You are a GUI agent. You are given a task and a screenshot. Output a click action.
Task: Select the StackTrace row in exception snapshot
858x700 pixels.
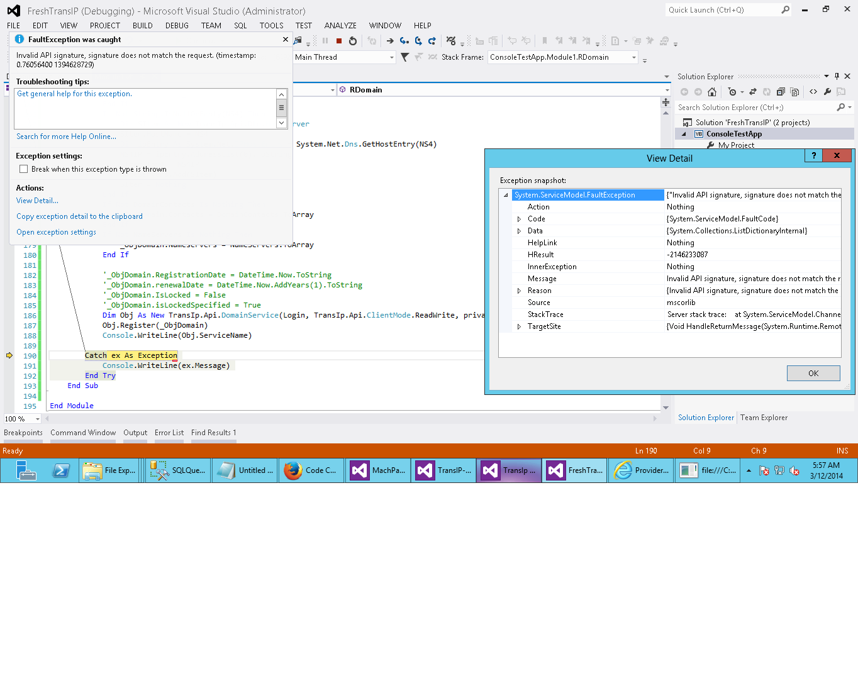point(670,314)
